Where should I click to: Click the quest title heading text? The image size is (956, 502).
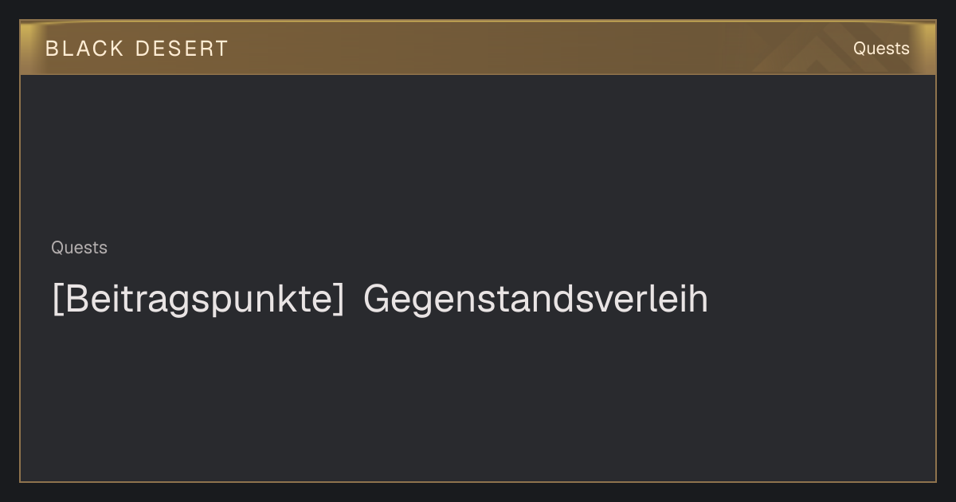(380, 300)
